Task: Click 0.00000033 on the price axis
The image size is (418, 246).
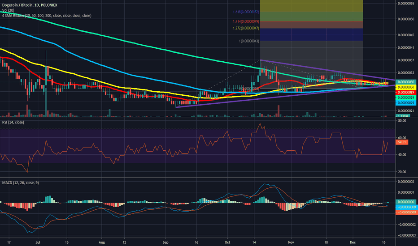Action: tap(406, 72)
